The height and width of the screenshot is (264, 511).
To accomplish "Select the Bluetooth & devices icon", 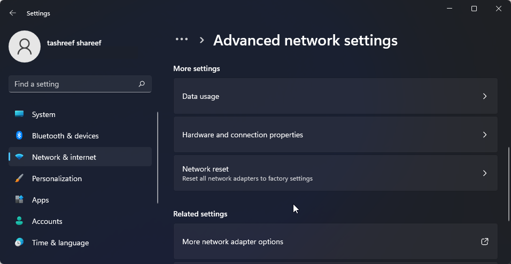I will coord(19,136).
